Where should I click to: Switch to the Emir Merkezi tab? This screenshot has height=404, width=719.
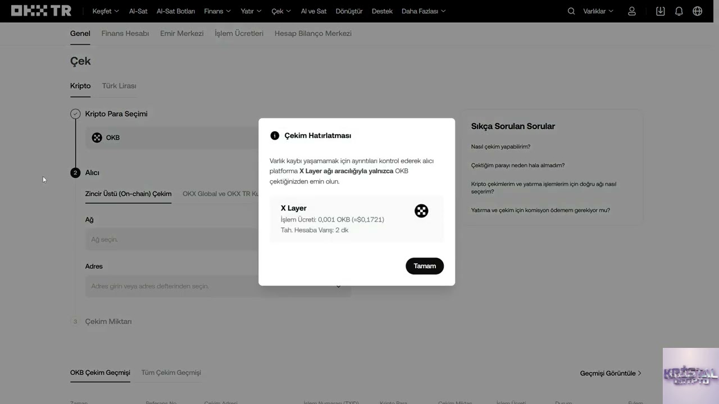click(182, 34)
